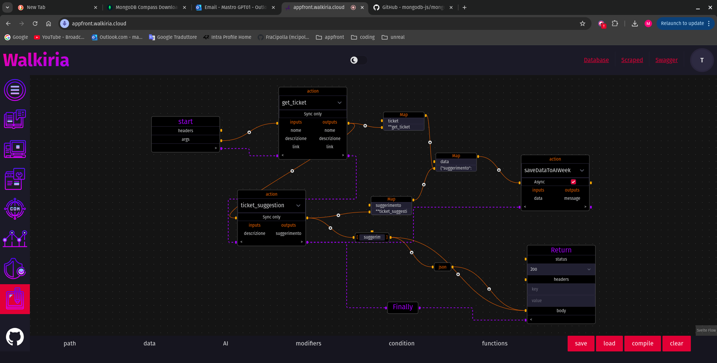Image resolution: width=717 pixels, height=363 pixels.
Task: Open the Database link
Action: [596, 60]
